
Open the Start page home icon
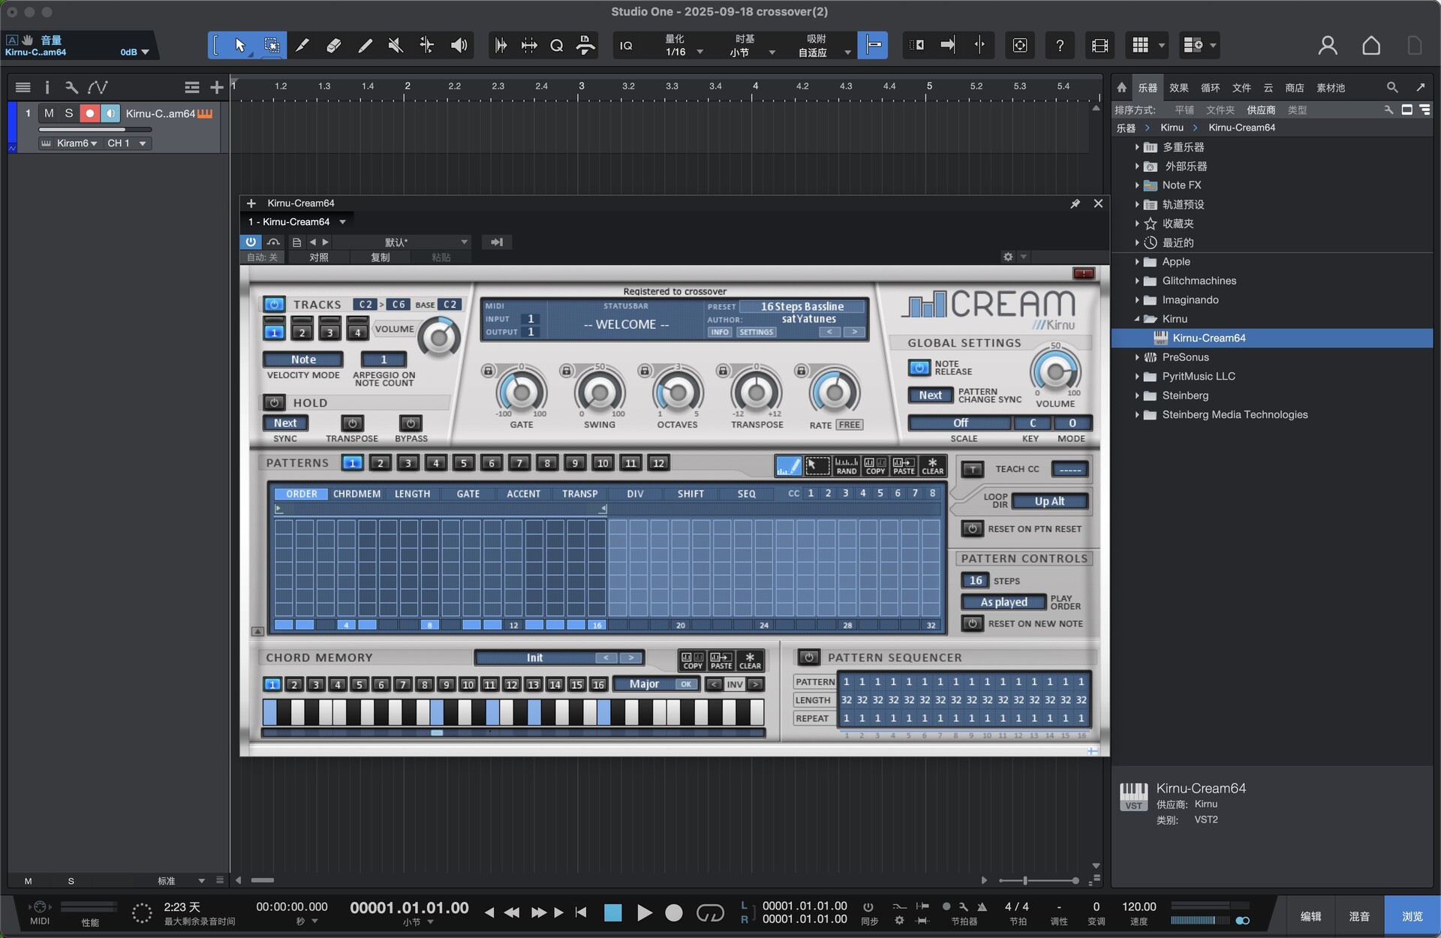point(1371,46)
